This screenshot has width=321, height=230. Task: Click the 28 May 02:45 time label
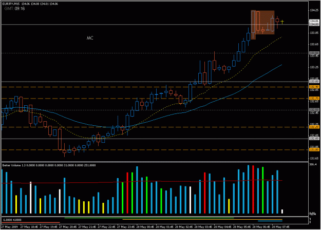(184, 227)
